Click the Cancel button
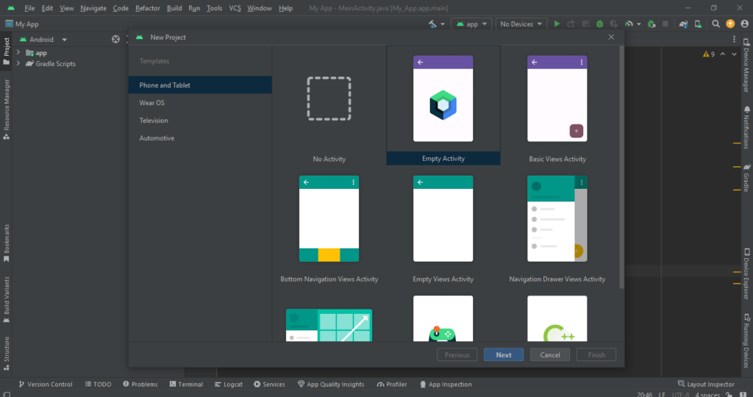This screenshot has height=397, width=753. (550, 355)
